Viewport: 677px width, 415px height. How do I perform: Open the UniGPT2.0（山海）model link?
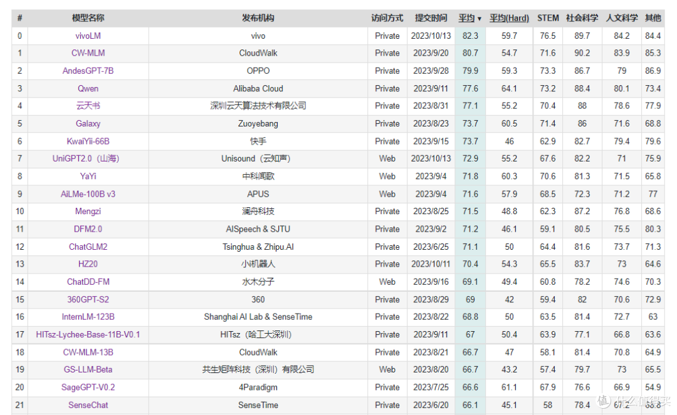86,158
